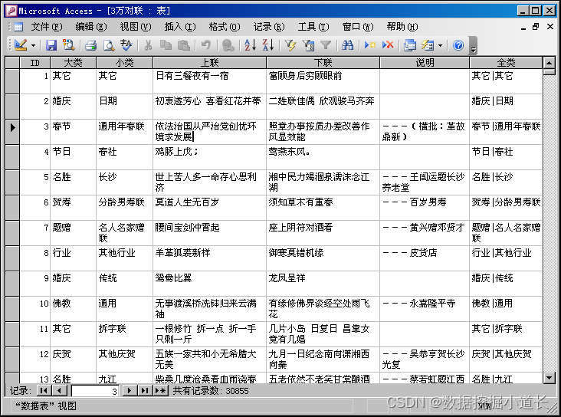Open the Database Window icon

[x=410, y=45]
